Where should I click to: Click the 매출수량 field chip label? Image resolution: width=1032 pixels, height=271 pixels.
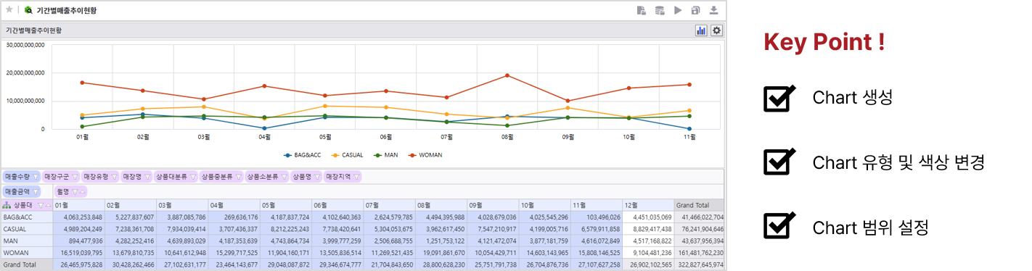17,177
